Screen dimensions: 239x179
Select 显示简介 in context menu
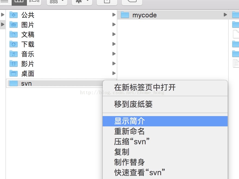tap(165, 121)
